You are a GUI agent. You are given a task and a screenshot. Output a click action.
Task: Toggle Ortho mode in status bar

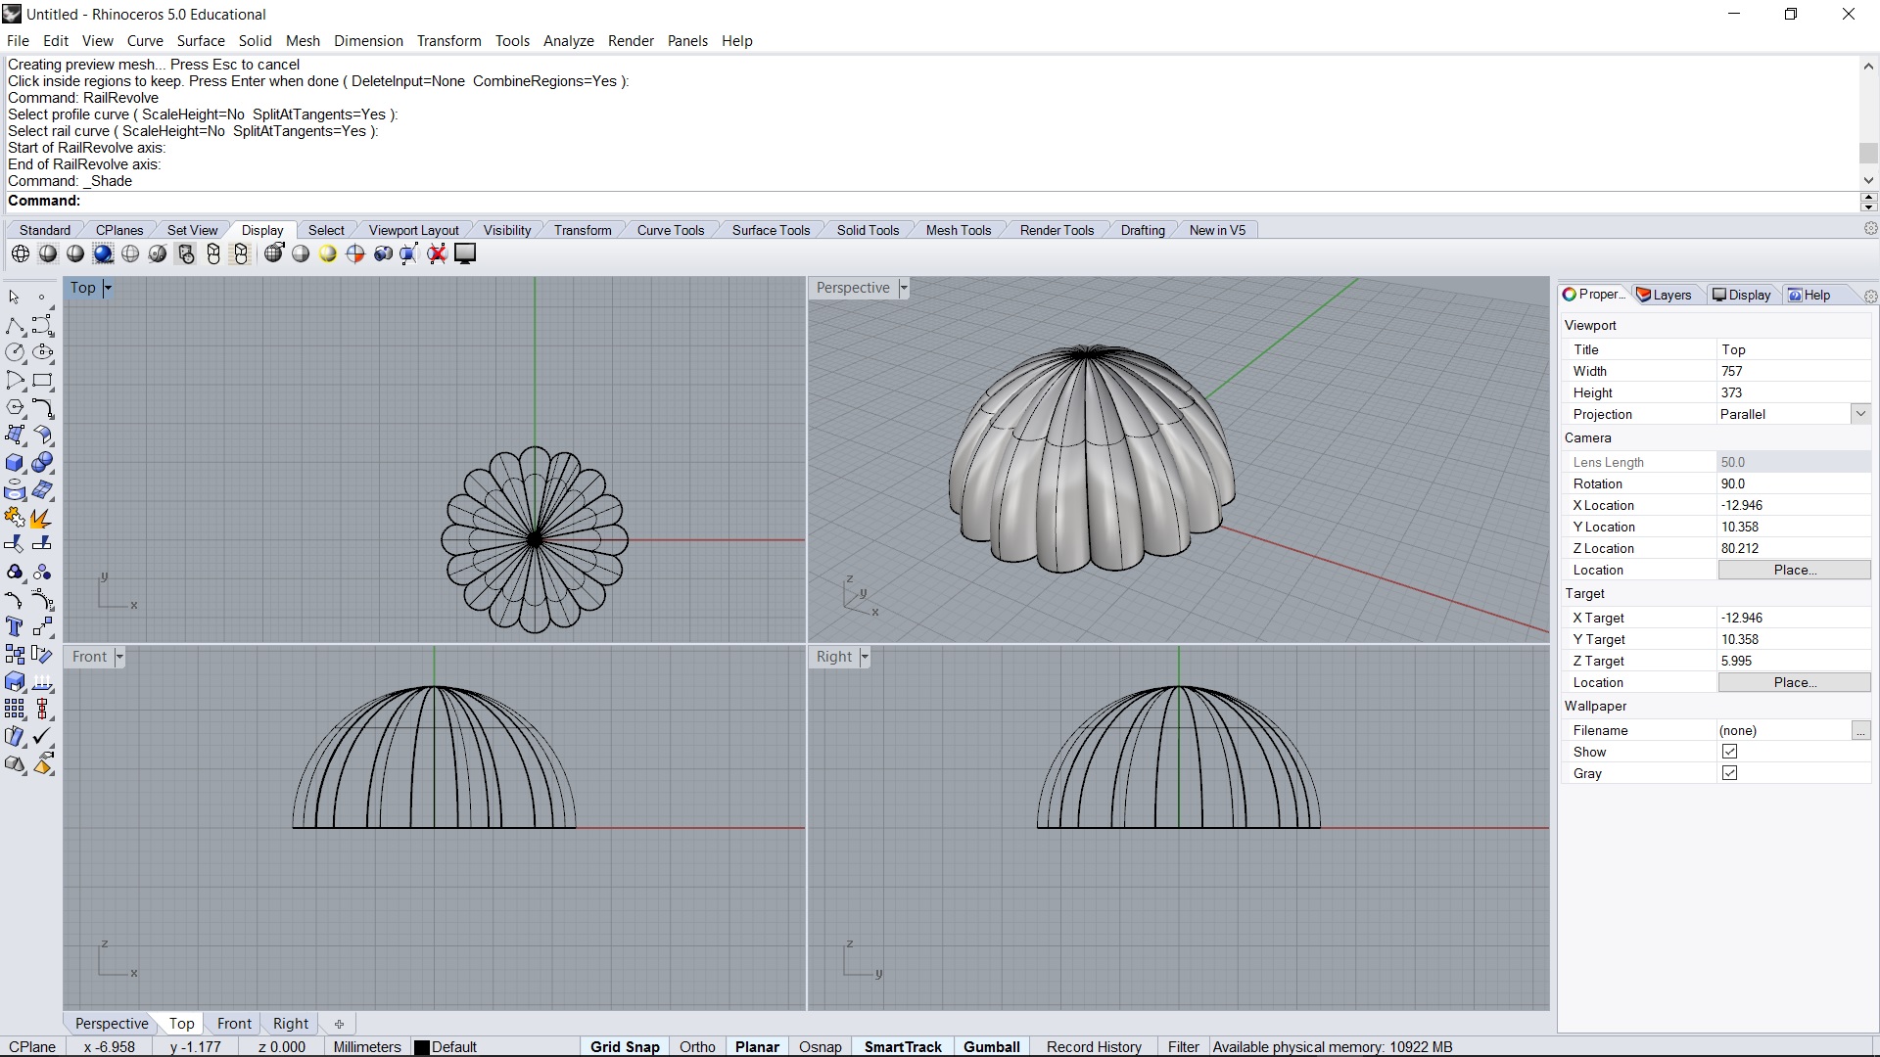click(697, 1046)
